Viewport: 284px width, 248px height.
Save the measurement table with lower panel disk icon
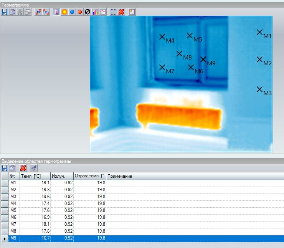click(x=5, y=168)
